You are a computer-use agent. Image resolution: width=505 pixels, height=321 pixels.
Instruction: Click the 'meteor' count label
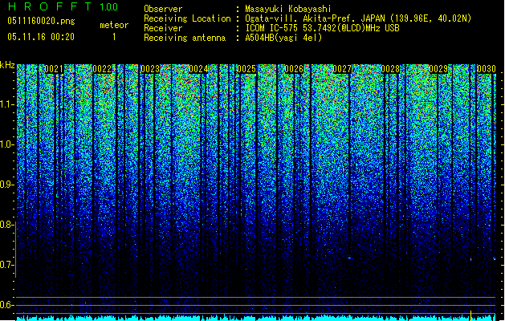(114, 25)
